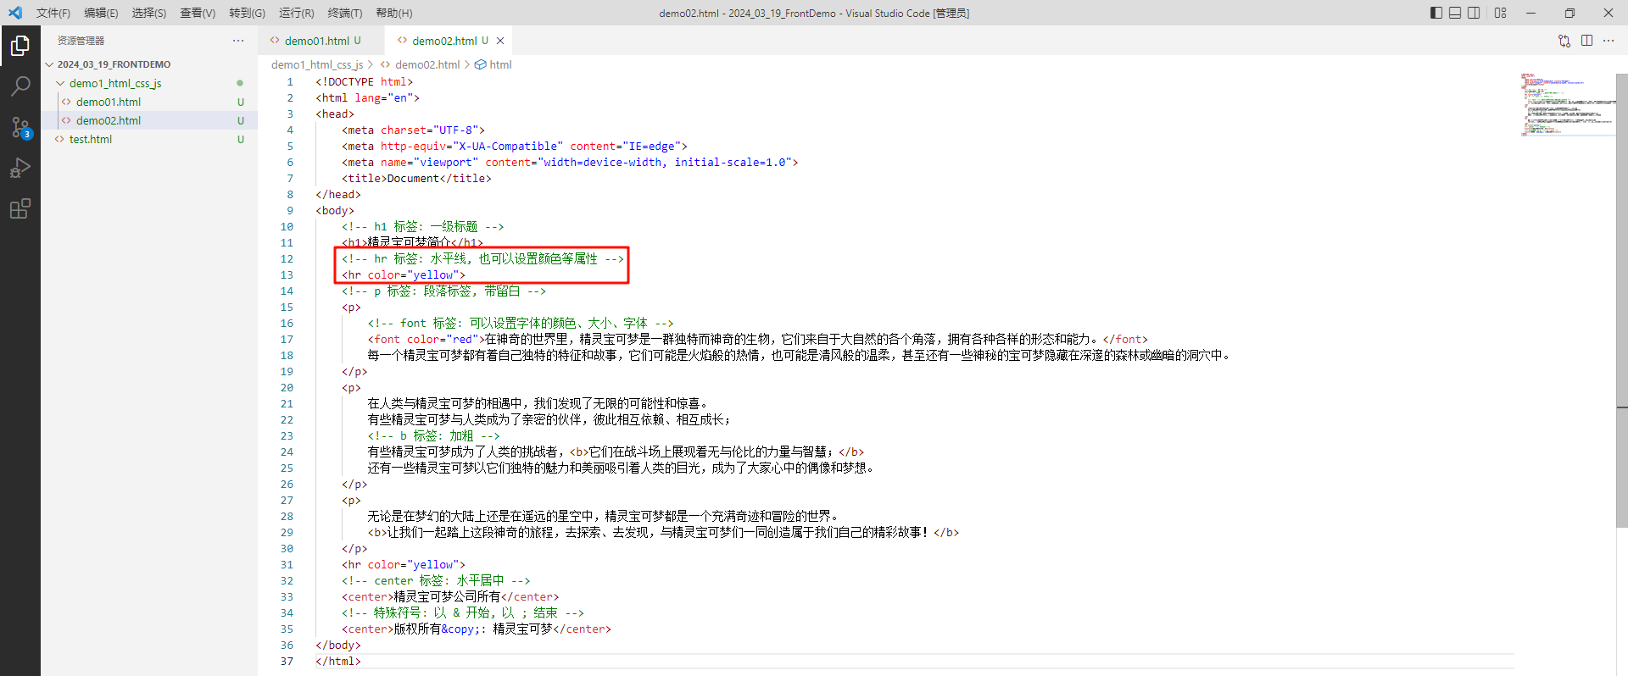This screenshot has width=1628, height=676.
Task: Place cursor on the <!DOCTYPE html> line
Action: click(x=365, y=82)
